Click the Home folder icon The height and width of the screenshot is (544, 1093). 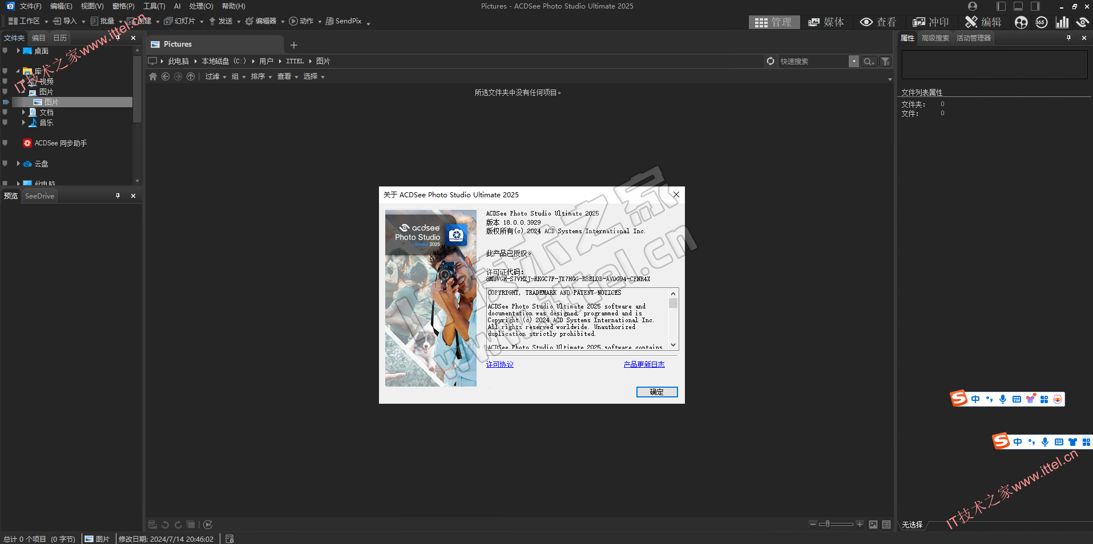153,76
